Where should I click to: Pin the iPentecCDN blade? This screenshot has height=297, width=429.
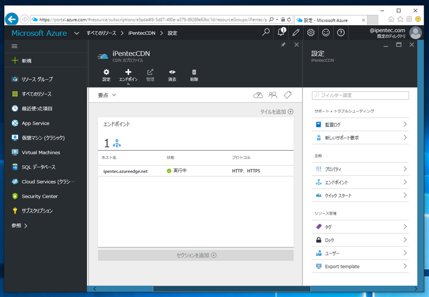click(284, 44)
